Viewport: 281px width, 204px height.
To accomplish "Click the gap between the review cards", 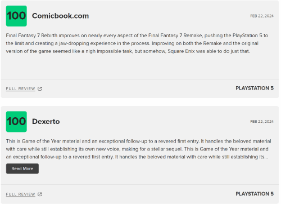I will tap(140, 102).
